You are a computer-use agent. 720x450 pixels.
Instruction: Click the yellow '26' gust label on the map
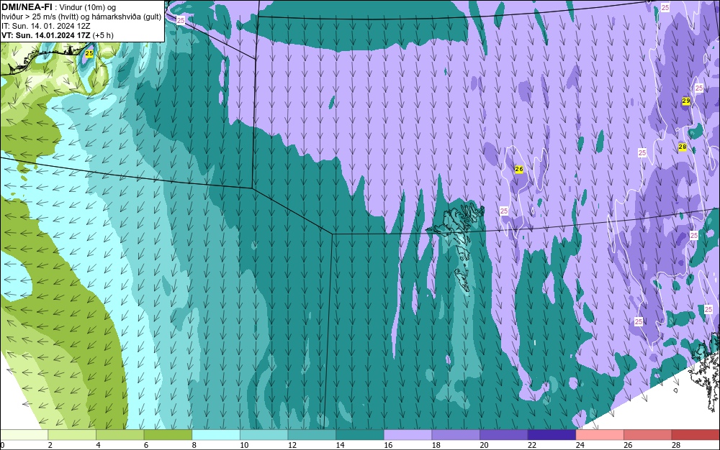519,169
